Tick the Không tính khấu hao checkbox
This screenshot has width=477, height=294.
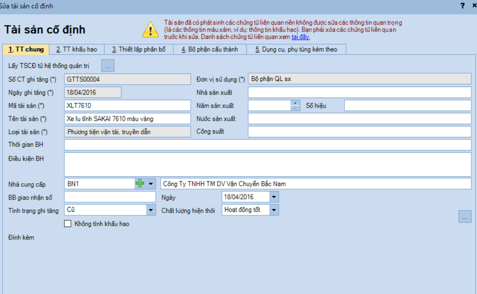click(x=68, y=224)
